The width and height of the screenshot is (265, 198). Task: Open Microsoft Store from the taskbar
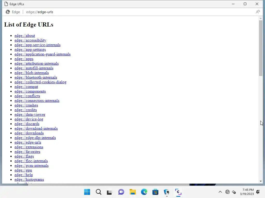[x=155, y=192]
